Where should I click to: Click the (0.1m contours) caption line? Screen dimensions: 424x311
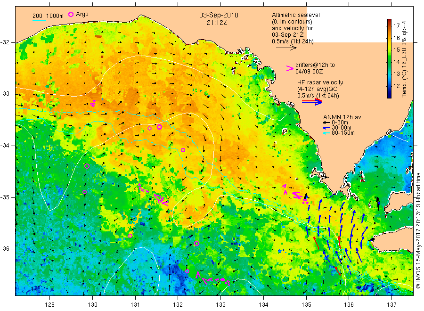point(292,22)
